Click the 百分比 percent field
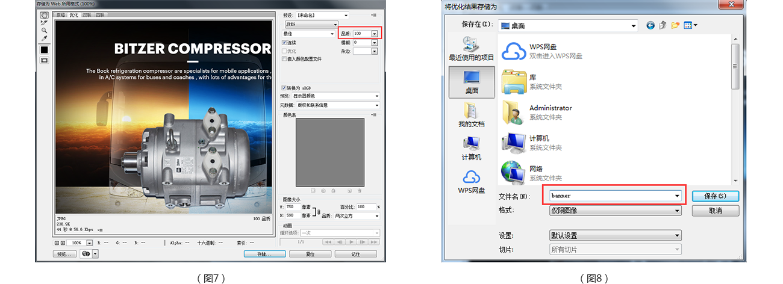The height and width of the screenshot is (284, 783). tap(366, 206)
